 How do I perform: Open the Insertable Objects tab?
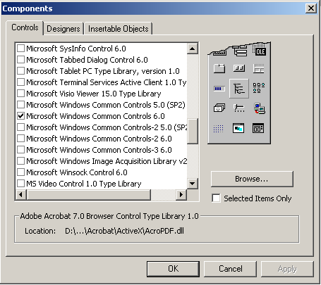(x=119, y=29)
